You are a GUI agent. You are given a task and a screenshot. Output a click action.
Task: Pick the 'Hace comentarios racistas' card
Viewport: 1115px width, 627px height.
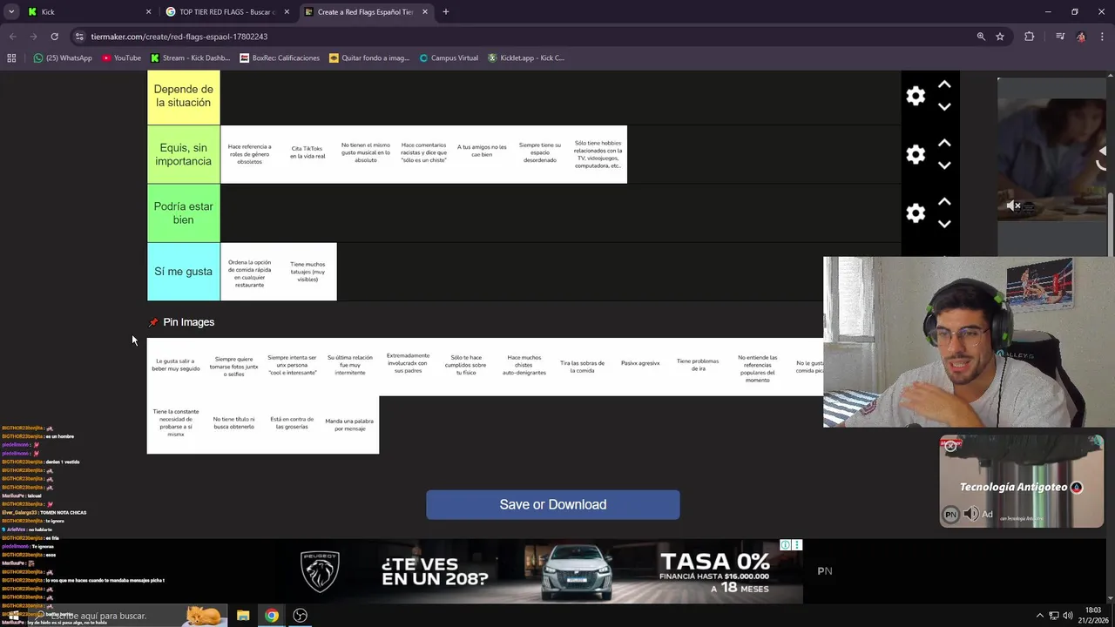pyautogui.click(x=423, y=154)
